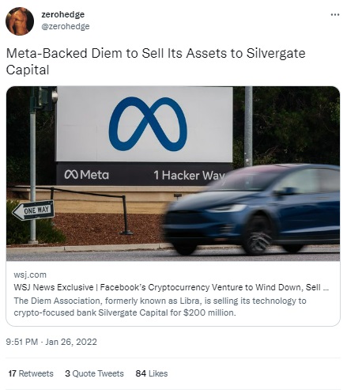Click the zerohedge display name
Viewport: 347px width, 390px height.
click(x=63, y=14)
